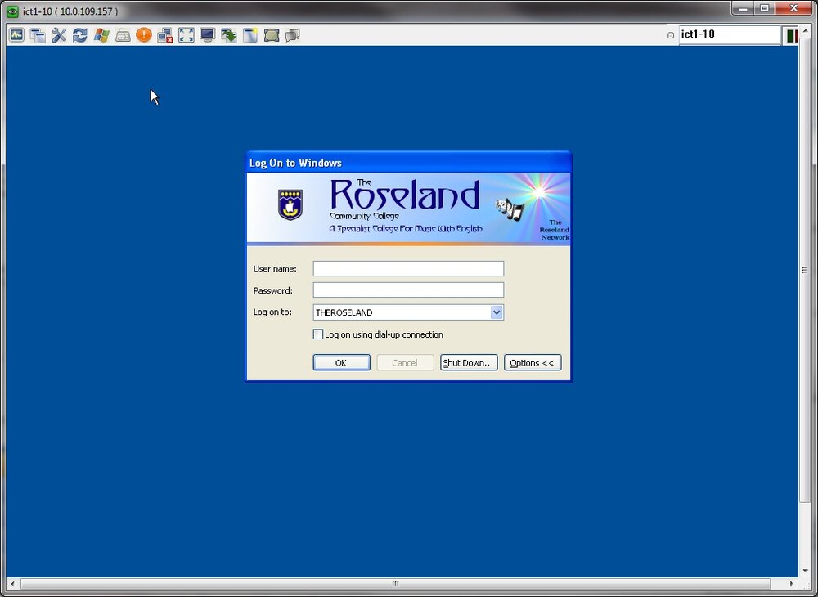Click the ict1-10 computer name box
Screen dimensions: 818x597
click(x=729, y=34)
